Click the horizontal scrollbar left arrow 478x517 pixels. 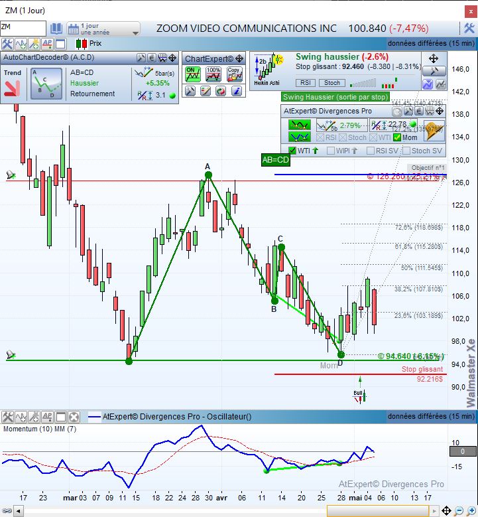pyautogui.click(x=18, y=512)
